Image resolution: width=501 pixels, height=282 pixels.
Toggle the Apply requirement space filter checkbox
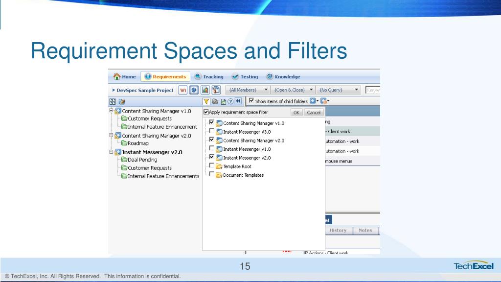206,112
